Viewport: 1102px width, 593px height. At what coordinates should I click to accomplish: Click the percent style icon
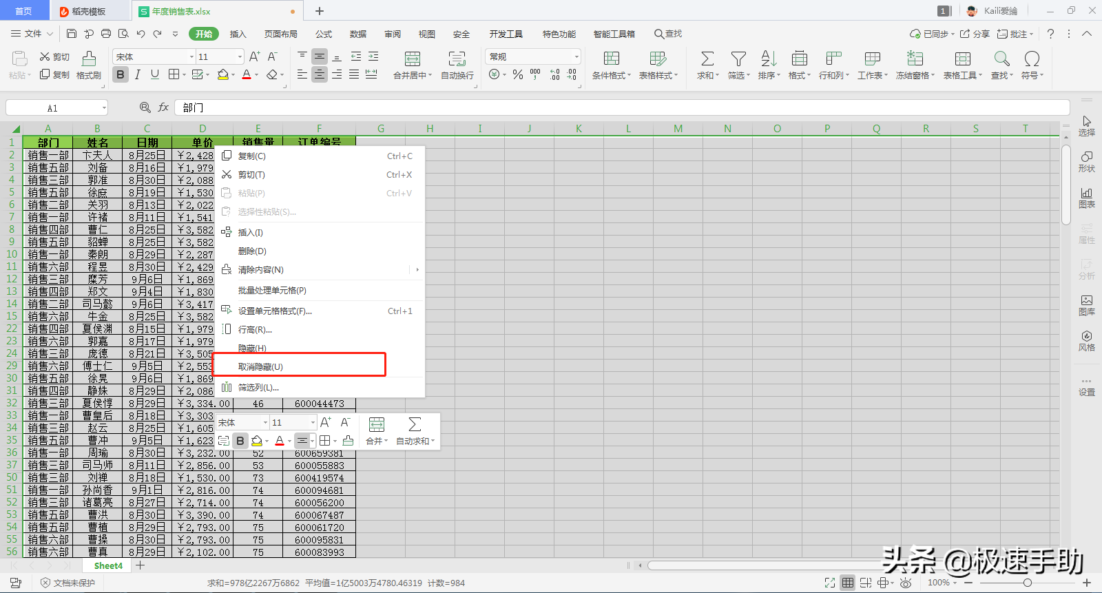tap(518, 74)
